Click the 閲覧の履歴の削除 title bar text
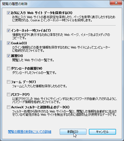 click(x=15, y=4)
